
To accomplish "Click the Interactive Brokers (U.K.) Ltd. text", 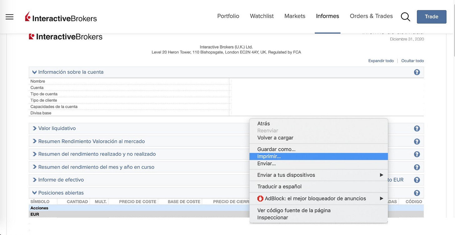I will (226, 47).
